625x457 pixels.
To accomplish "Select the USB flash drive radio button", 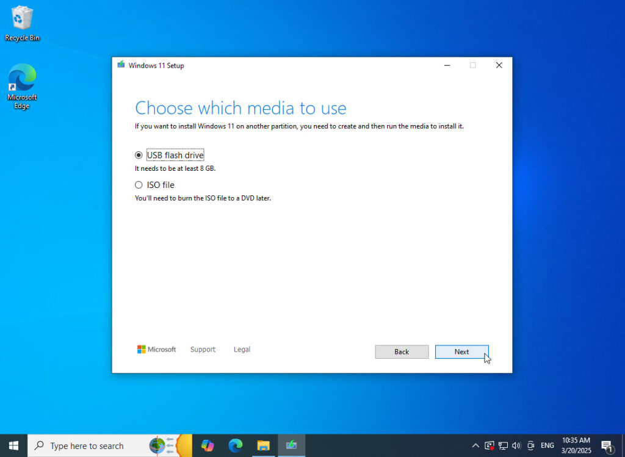I will point(139,155).
